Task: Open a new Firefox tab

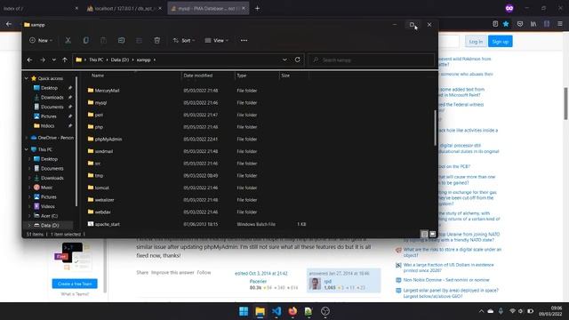Action: point(257,8)
